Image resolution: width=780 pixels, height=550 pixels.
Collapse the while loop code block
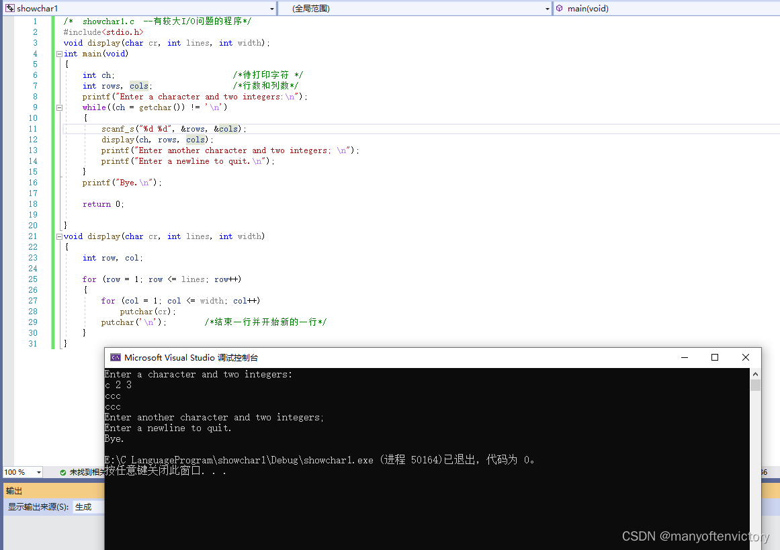click(x=59, y=107)
